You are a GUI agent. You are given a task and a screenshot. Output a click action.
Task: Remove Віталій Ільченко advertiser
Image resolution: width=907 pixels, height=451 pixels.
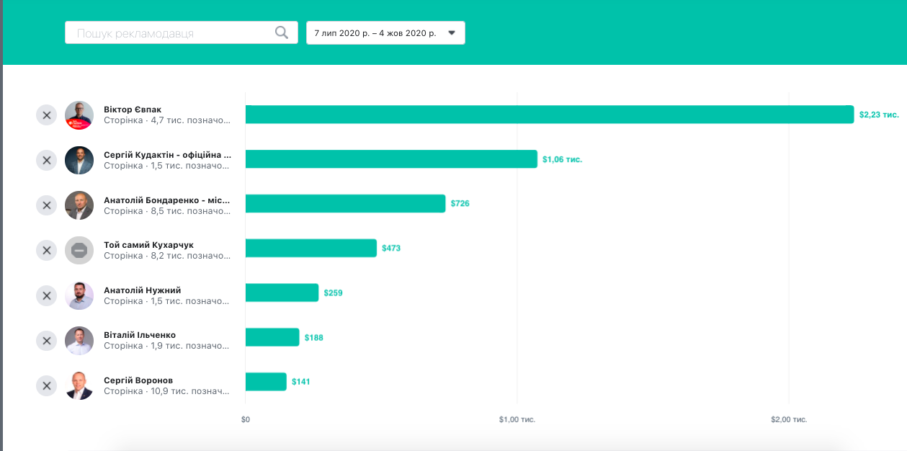(x=46, y=340)
